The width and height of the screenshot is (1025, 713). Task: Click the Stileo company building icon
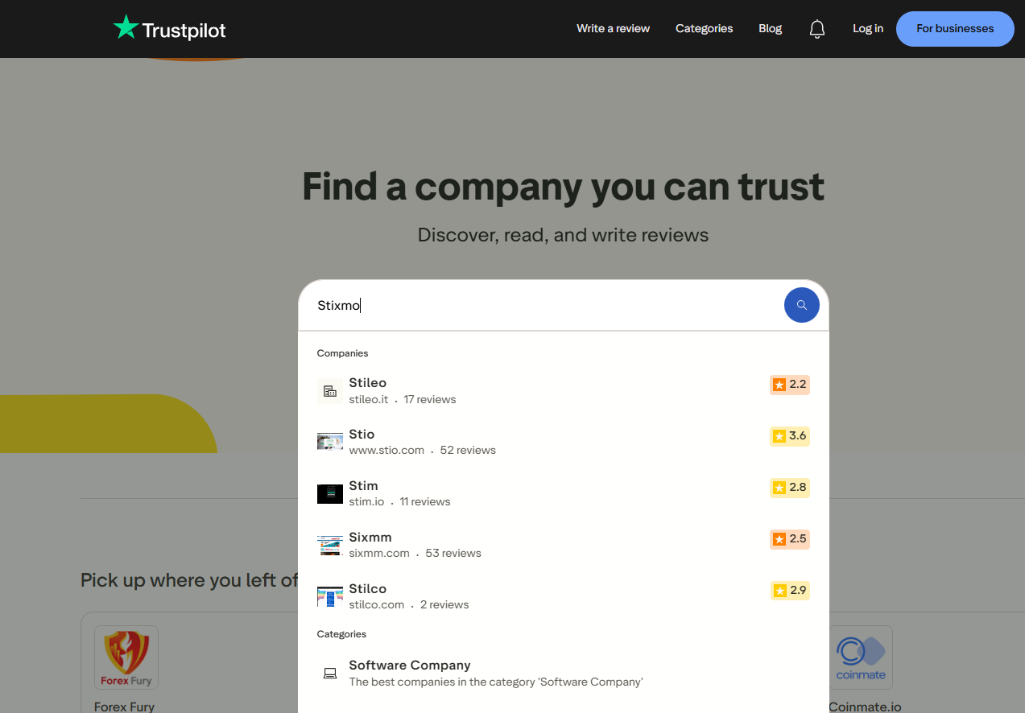[330, 391]
